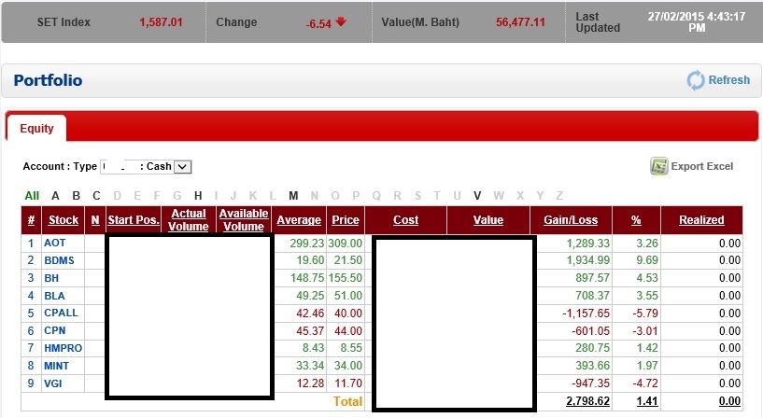Click the Export Excel spreadsheet icon
Viewport: 763px width, 418px height.
pos(658,166)
